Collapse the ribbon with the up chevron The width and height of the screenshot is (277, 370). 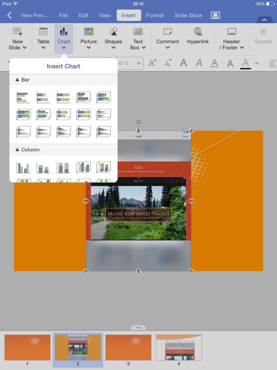click(264, 20)
